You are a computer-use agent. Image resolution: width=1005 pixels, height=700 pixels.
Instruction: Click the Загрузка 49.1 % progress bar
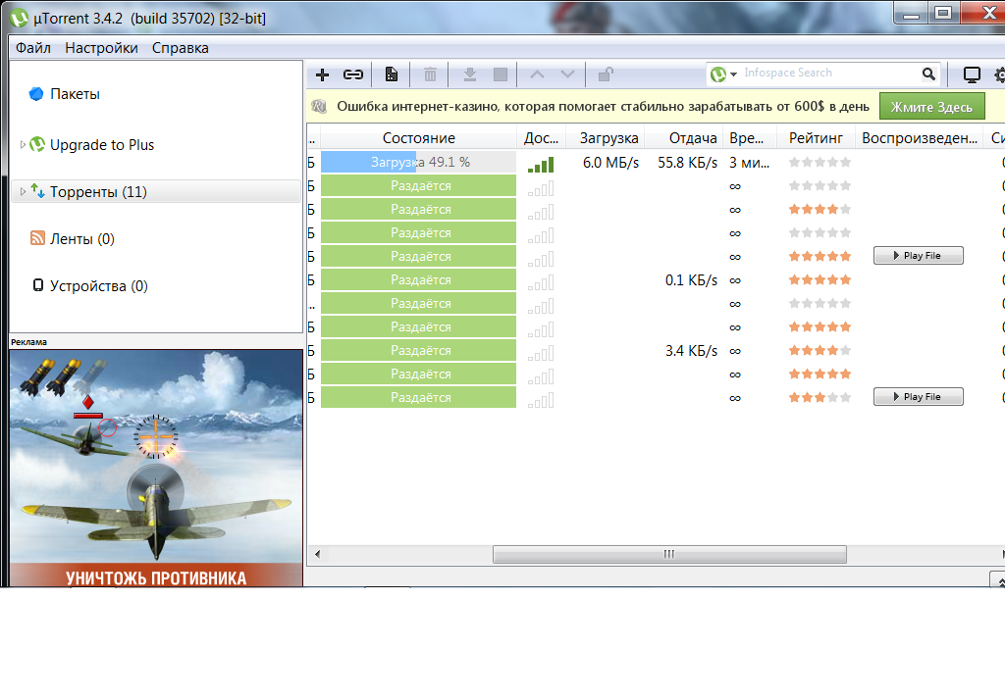pyautogui.click(x=418, y=163)
